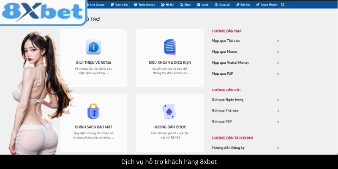Click the Game Bài cards icon
The image size is (338, 169).
pos(112,5)
